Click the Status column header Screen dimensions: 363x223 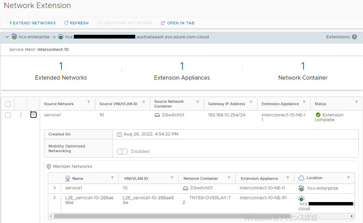pyautogui.click(x=320, y=104)
